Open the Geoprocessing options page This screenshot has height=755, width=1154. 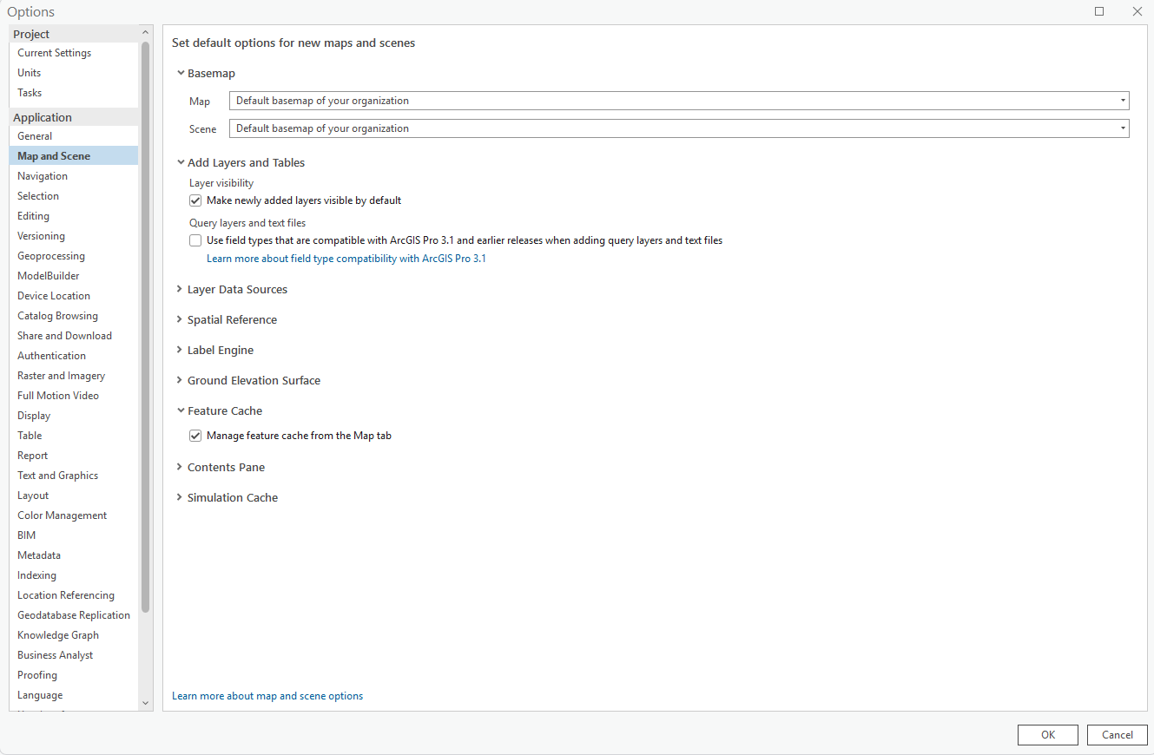pos(49,255)
